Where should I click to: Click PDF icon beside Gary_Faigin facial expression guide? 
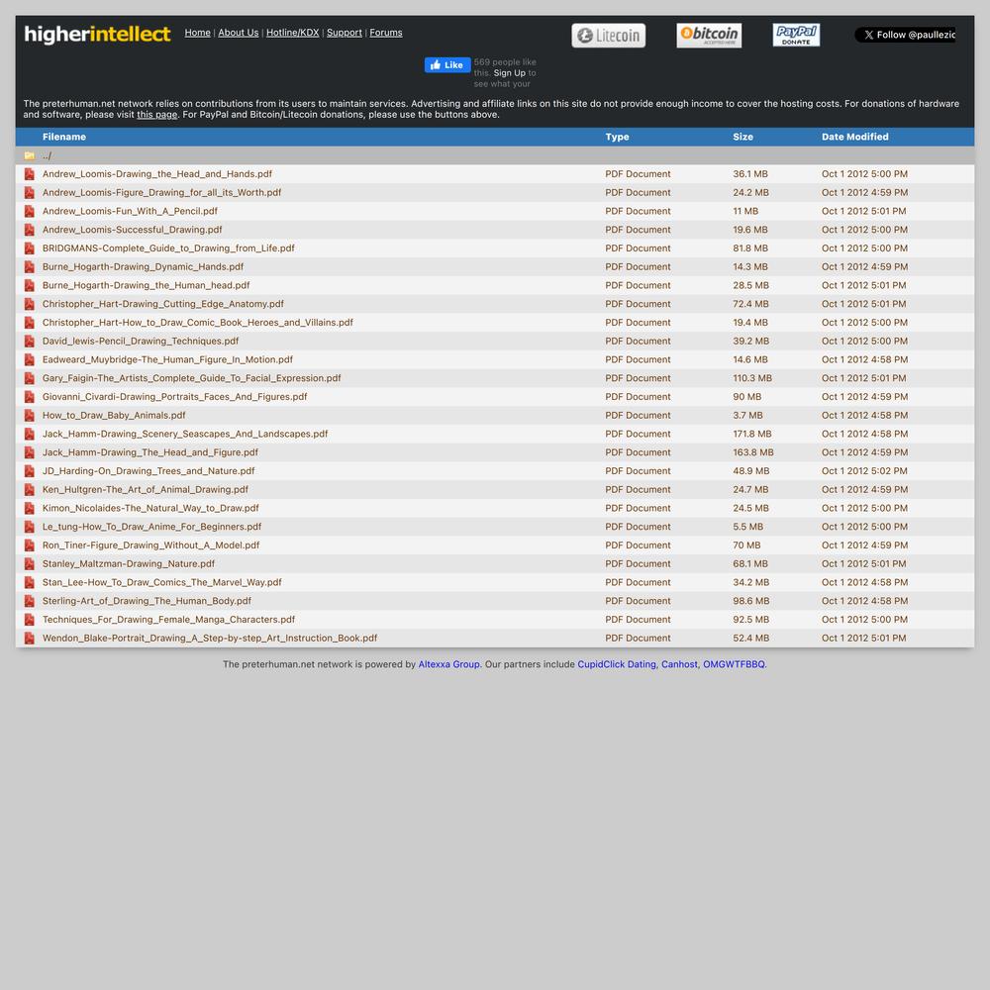[29, 379]
